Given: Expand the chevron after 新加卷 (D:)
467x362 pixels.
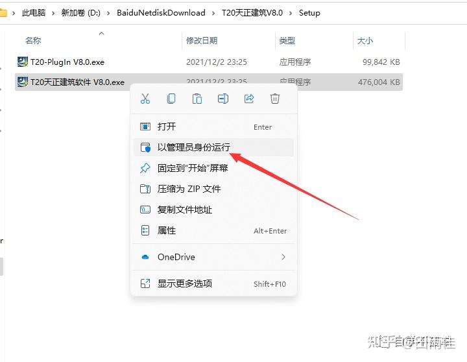Looking at the screenshot, I should [x=108, y=13].
